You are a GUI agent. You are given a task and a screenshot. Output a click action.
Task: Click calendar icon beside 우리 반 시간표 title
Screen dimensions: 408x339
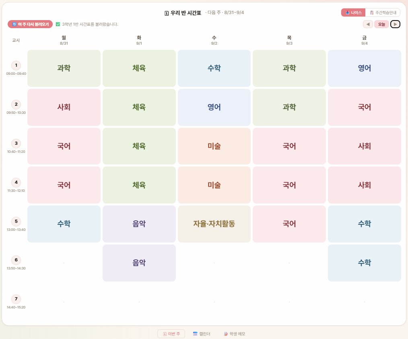coord(167,13)
